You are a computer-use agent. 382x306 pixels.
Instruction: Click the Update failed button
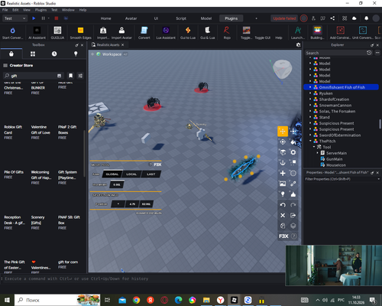pos(284,18)
